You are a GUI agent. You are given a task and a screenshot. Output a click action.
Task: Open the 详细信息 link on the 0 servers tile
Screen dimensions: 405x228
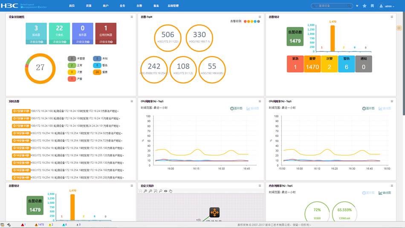pos(83,42)
